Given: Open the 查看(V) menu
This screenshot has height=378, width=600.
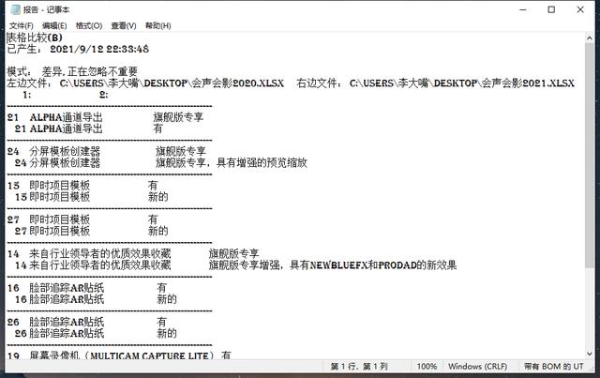Looking at the screenshot, I should pos(123,24).
